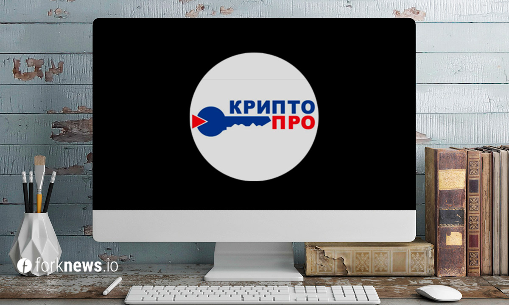
Task: Click the yellow-handled brush in the holder
Action: click(x=39, y=201)
